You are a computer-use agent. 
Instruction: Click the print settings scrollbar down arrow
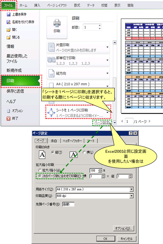coord(115,123)
